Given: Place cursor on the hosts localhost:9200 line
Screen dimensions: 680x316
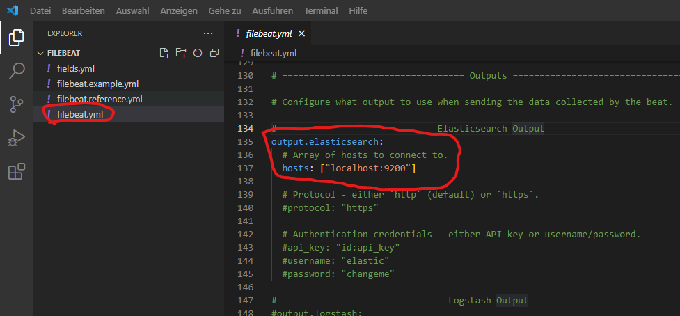Looking at the screenshot, I should pos(348,168).
